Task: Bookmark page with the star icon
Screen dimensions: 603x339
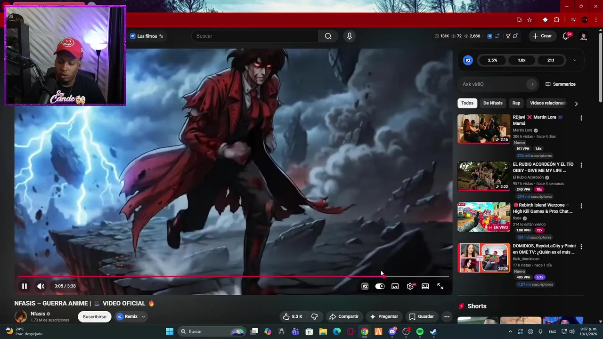Action: [530, 20]
